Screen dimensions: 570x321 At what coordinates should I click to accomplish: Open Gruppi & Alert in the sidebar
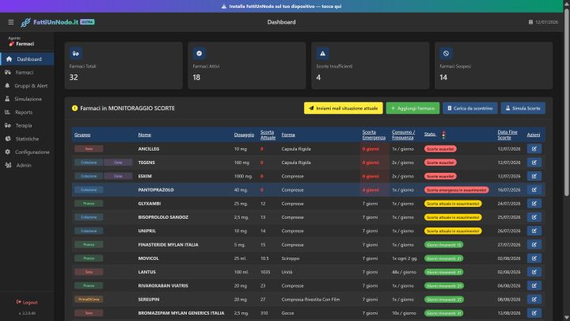tap(27, 86)
